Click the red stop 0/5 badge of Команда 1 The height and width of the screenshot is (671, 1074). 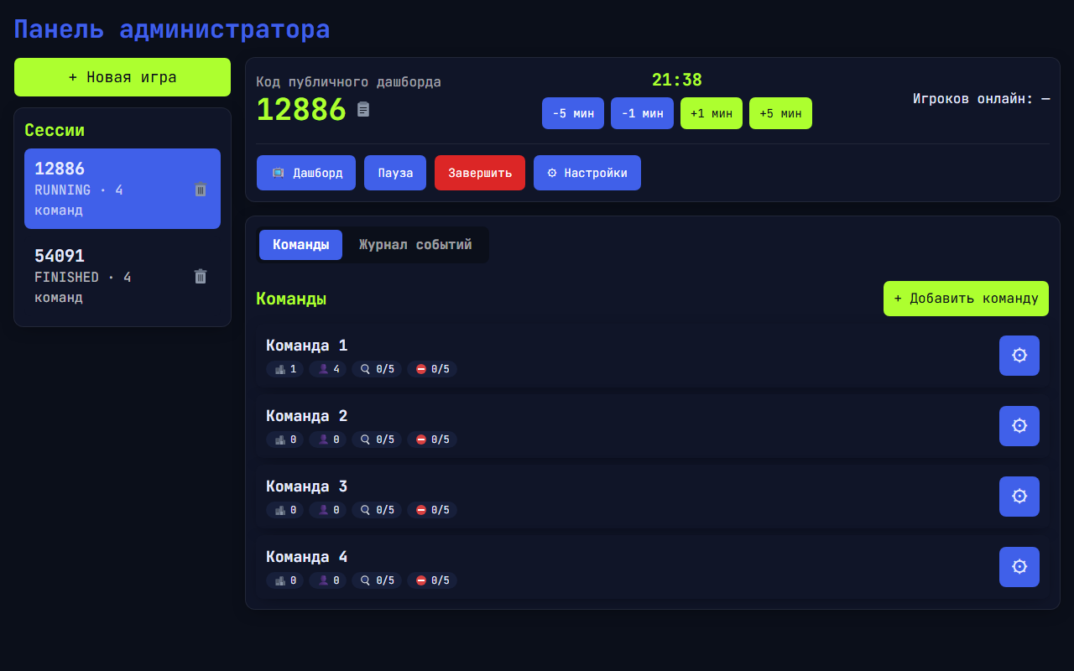[x=432, y=369]
